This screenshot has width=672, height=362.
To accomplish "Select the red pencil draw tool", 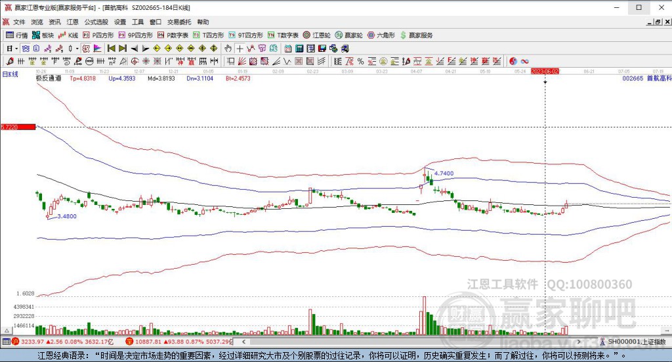I will (9, 61).
